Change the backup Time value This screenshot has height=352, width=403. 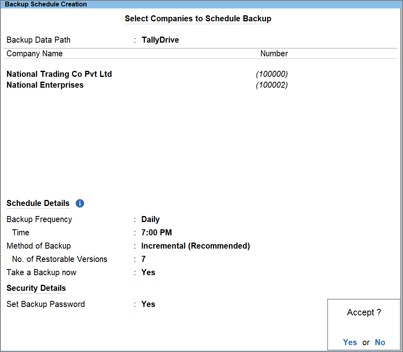coord(156,233)
